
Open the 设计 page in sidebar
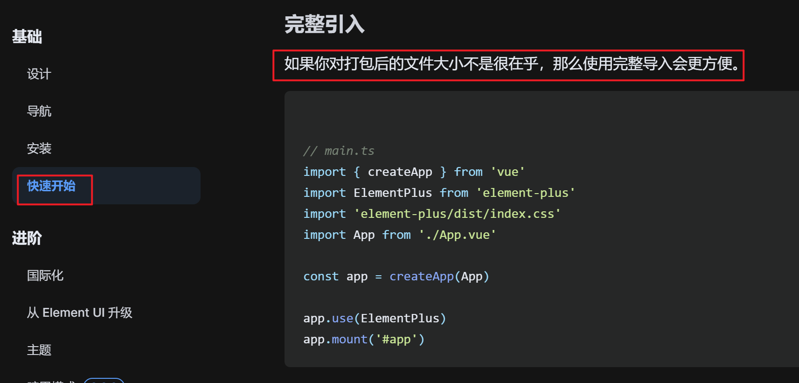tap(39, 74)
